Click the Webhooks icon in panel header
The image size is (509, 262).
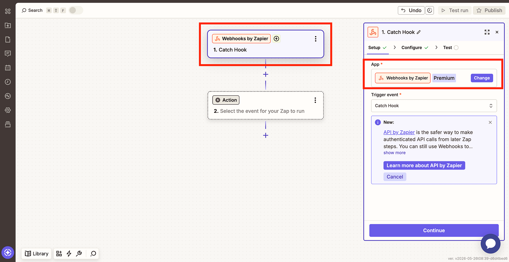(x=373, y=32)
